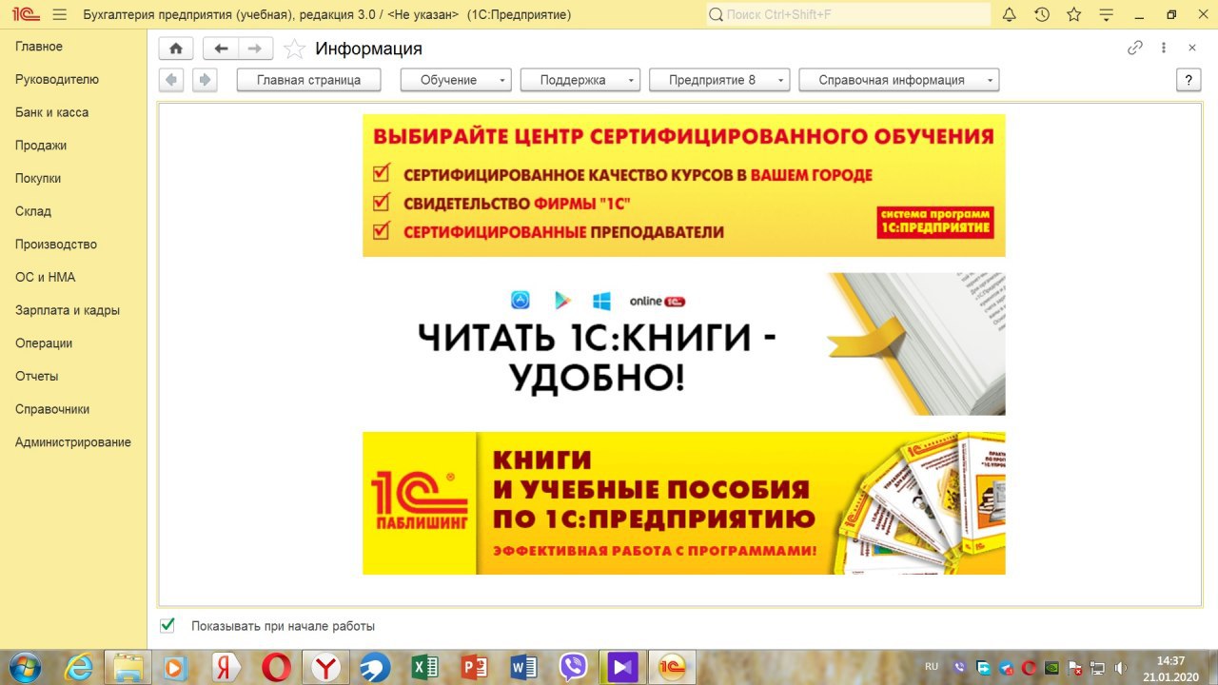Click the gray browser back arrow in the toolbar
The width and height of the screenshot is (1218, 685).
pyautogui.click(x=171, y=80)
